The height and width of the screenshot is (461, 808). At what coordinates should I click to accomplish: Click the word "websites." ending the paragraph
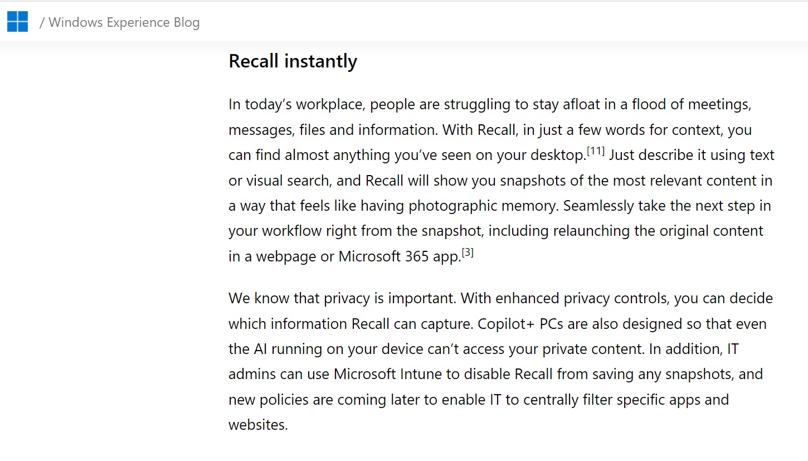[x=258, y=424]
